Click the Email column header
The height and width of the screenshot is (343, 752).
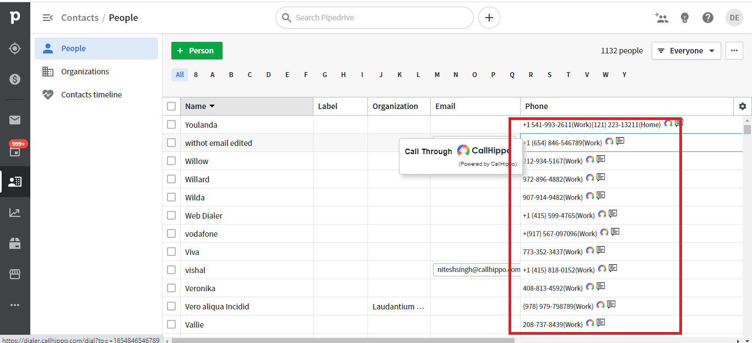(475, 106)
